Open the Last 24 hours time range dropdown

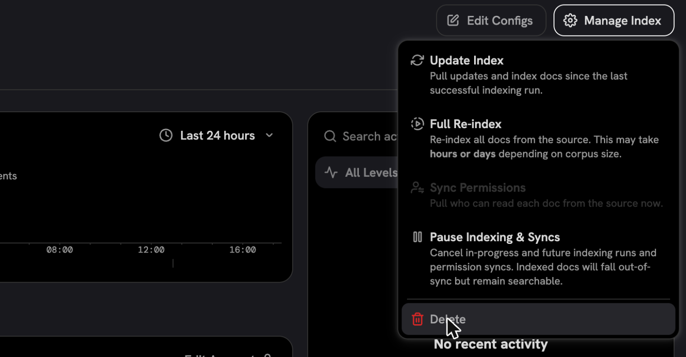click(216, 135)
